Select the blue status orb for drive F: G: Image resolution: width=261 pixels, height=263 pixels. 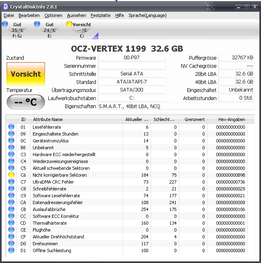[5, 24]
